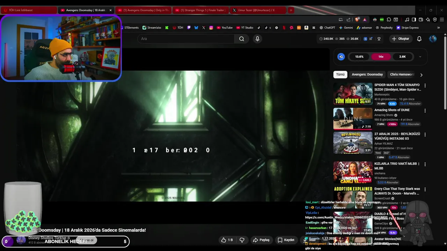The width and height of the screenshot is (447, 251).
Task: Open options menu for Spider-Man 4 video
Action: (x=425, y=85)
